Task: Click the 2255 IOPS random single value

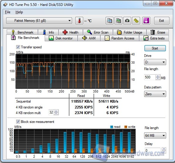Action: [84, 107]
